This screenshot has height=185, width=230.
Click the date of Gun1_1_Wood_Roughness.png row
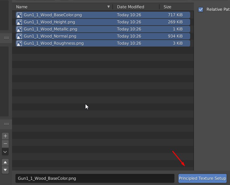coord(129,43)
